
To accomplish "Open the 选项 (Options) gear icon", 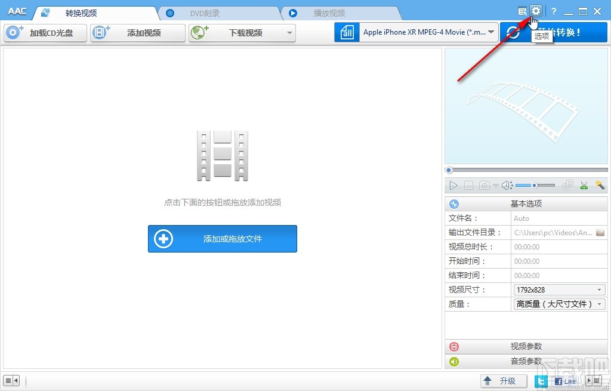I will pyautogui.click(x=535, y=10).
